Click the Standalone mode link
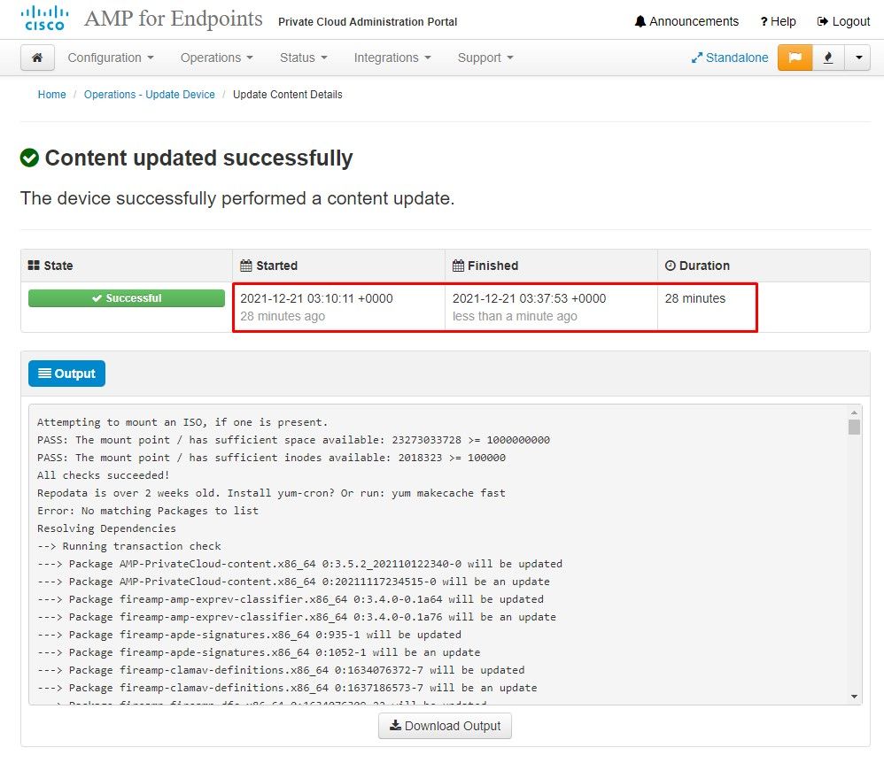Screen dimensions: 884x763 click(x=730, y=58)
